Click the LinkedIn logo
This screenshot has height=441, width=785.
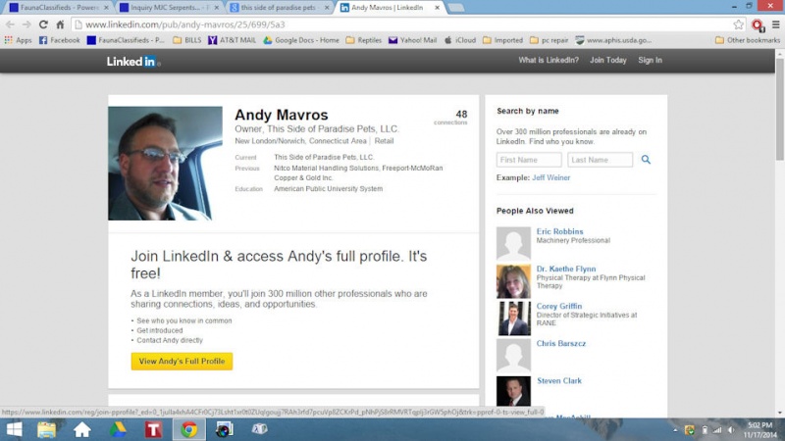pyautogui.click(x=133, y=62)
